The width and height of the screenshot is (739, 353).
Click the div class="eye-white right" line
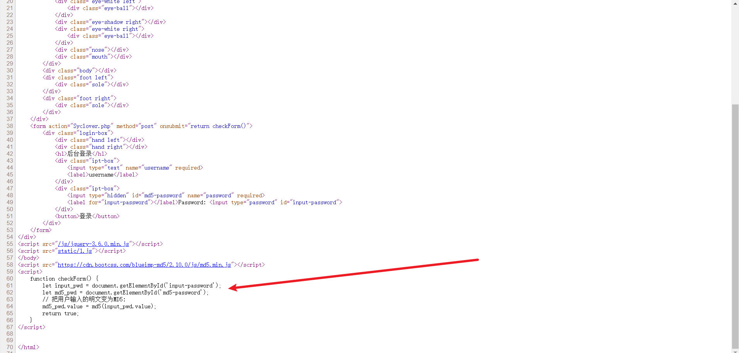pos(100,29)
